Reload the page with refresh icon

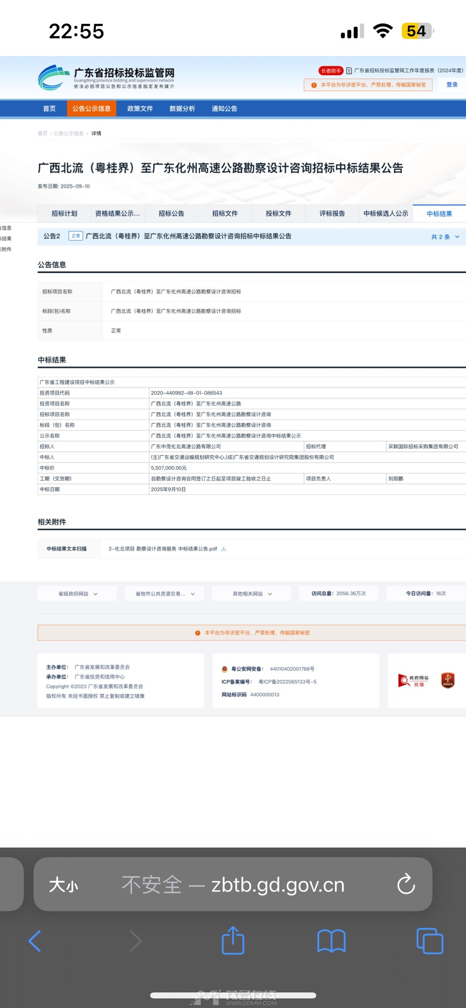406,884
